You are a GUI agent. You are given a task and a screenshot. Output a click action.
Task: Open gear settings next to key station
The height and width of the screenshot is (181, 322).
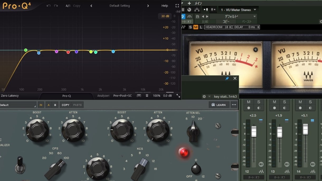(x=204, y=97)
